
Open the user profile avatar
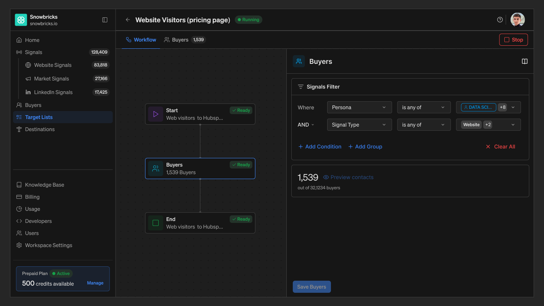(518, 20)
